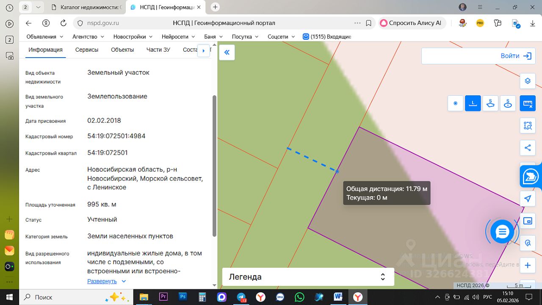Expand the tab group dropdown arrow
Image resolution: width=542 pixels, height=305 pixels.
[x=39, y=7]
